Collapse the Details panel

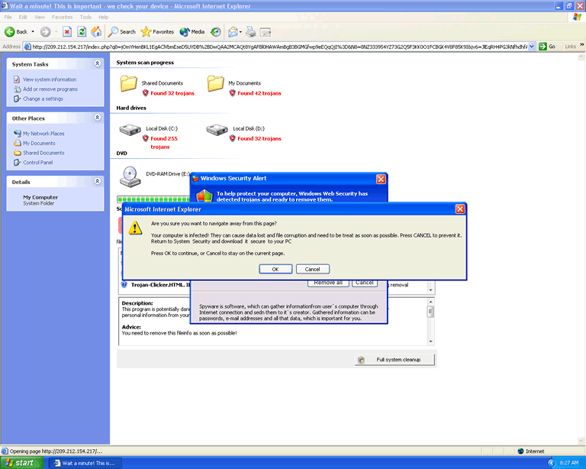(x=97, y=182)
